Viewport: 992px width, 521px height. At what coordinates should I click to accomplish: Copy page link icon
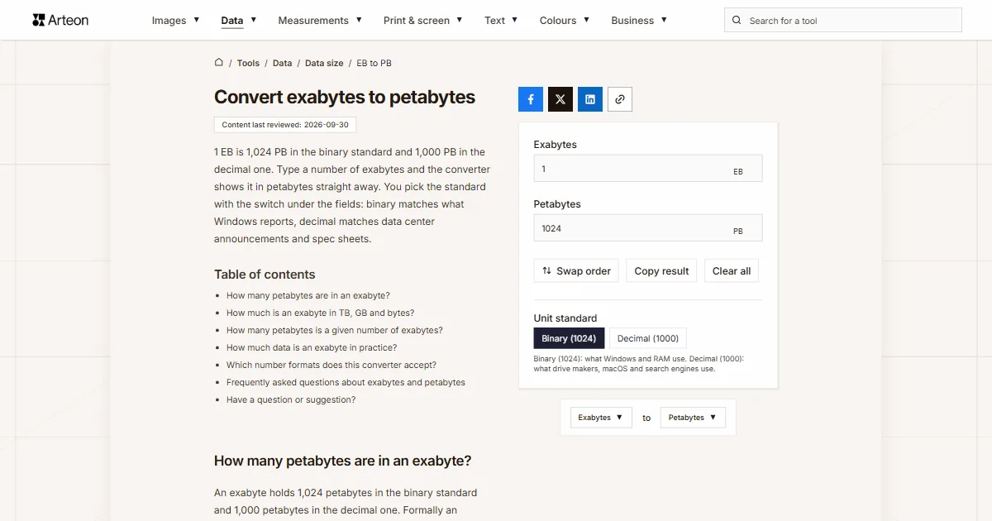pos(620,99)
